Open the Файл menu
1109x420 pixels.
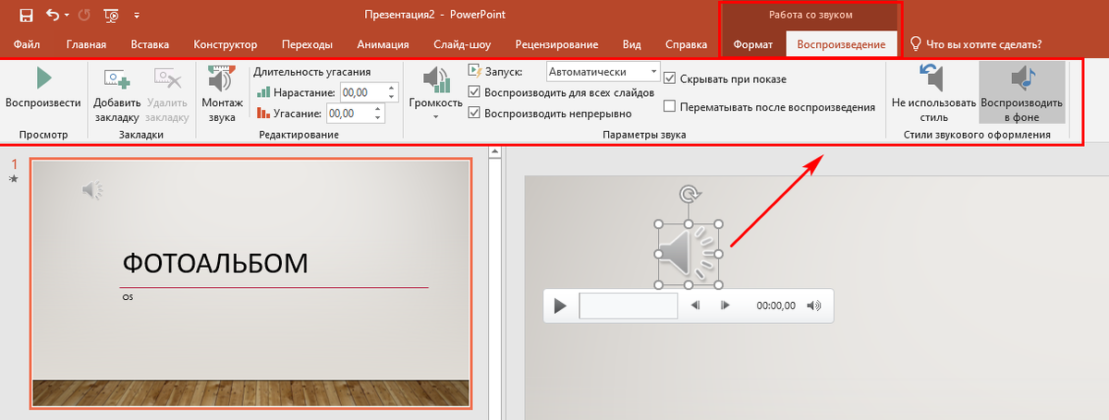click(x=26, y=43)
